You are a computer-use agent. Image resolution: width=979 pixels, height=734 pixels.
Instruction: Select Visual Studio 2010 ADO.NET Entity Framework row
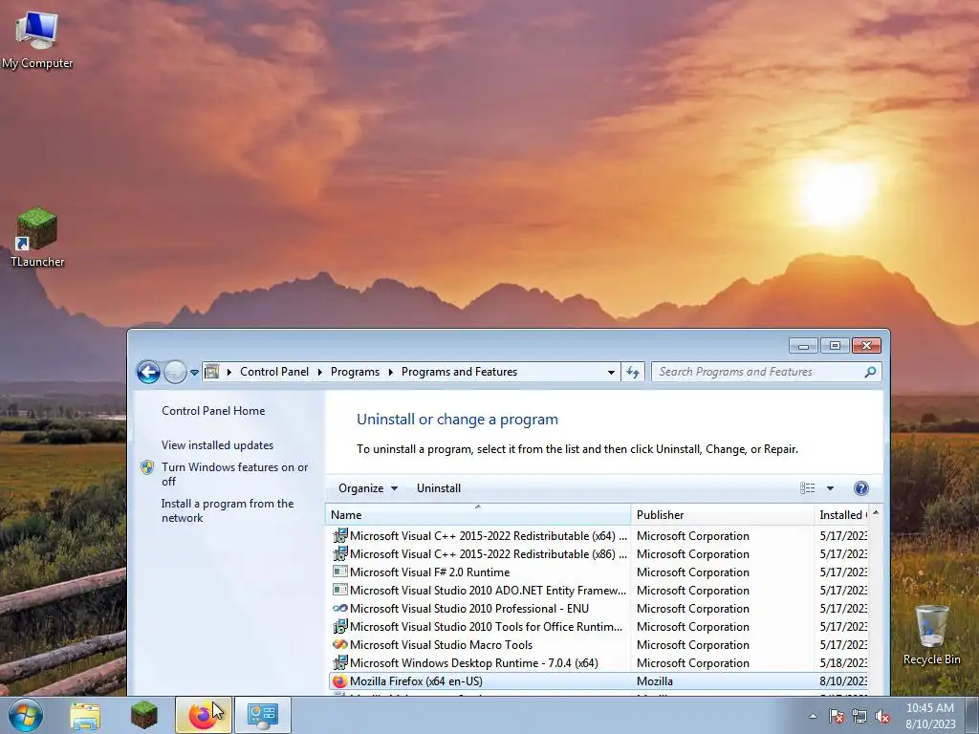(x=598, y=591)
